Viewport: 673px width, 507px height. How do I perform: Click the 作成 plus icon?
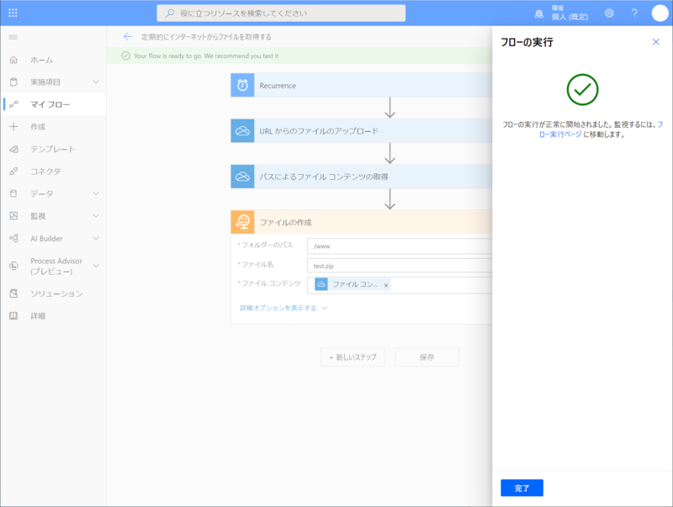[x=13, y=126]
